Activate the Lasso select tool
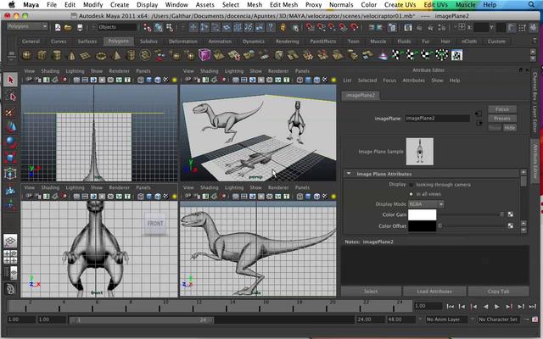The height and width of the screenshot is (339, 543). [10, 97]
